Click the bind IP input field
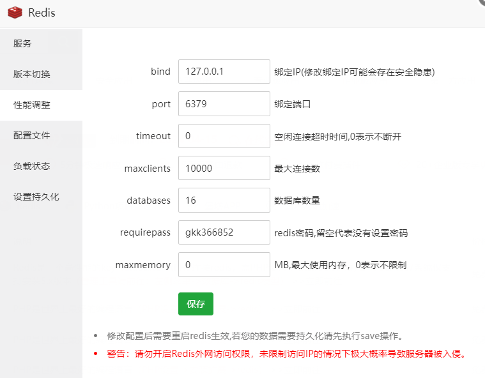This screenshot has height=378, width=485. 224,72
